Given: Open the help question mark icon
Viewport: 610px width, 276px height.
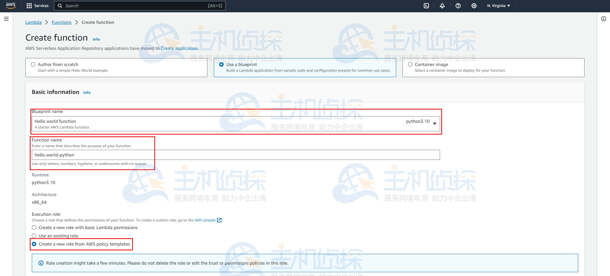Looking at the screenshot, I should click(x=458, y=6).
